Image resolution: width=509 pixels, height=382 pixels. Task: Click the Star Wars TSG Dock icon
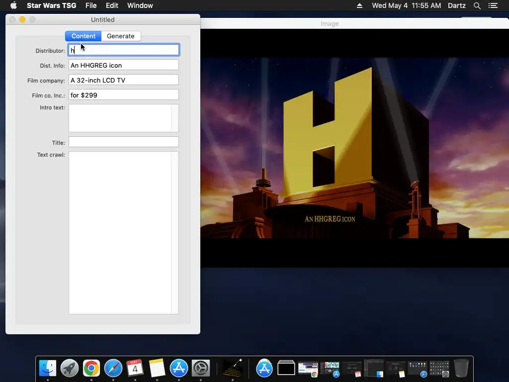tap(233, 369)
